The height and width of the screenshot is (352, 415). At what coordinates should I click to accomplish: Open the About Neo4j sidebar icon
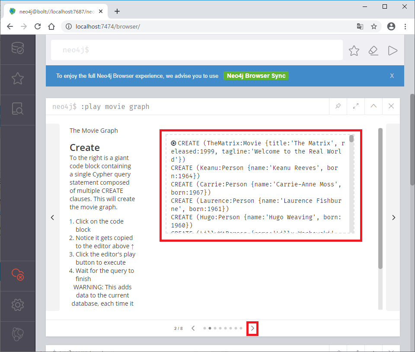pyautogui.click(x=18, y=334)
